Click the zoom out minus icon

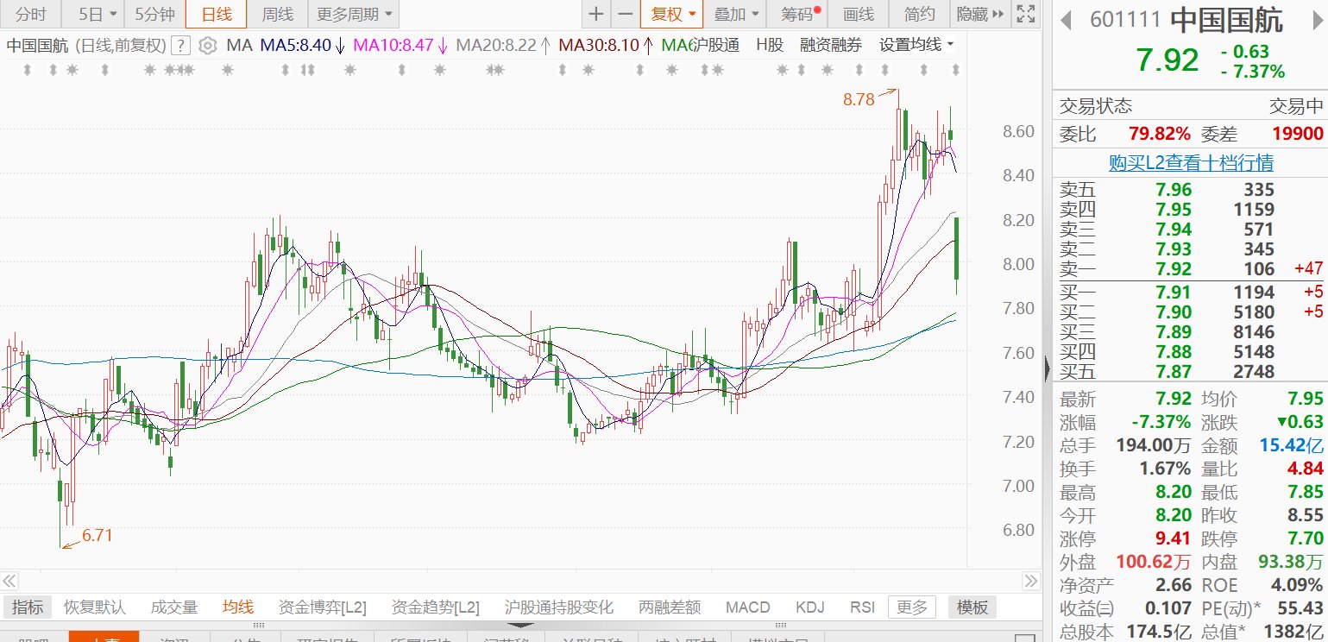(x=626, y=14)
